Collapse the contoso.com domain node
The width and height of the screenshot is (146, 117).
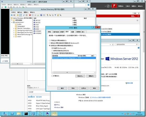click(12, 22)
